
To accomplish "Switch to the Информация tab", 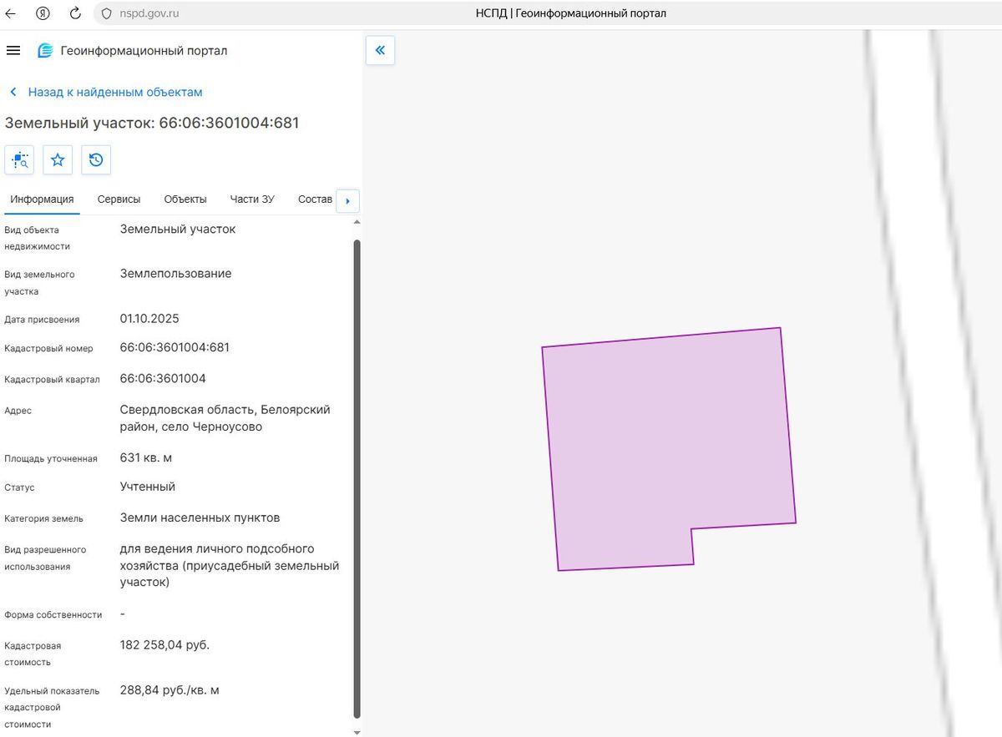I will tap(42, 199).
